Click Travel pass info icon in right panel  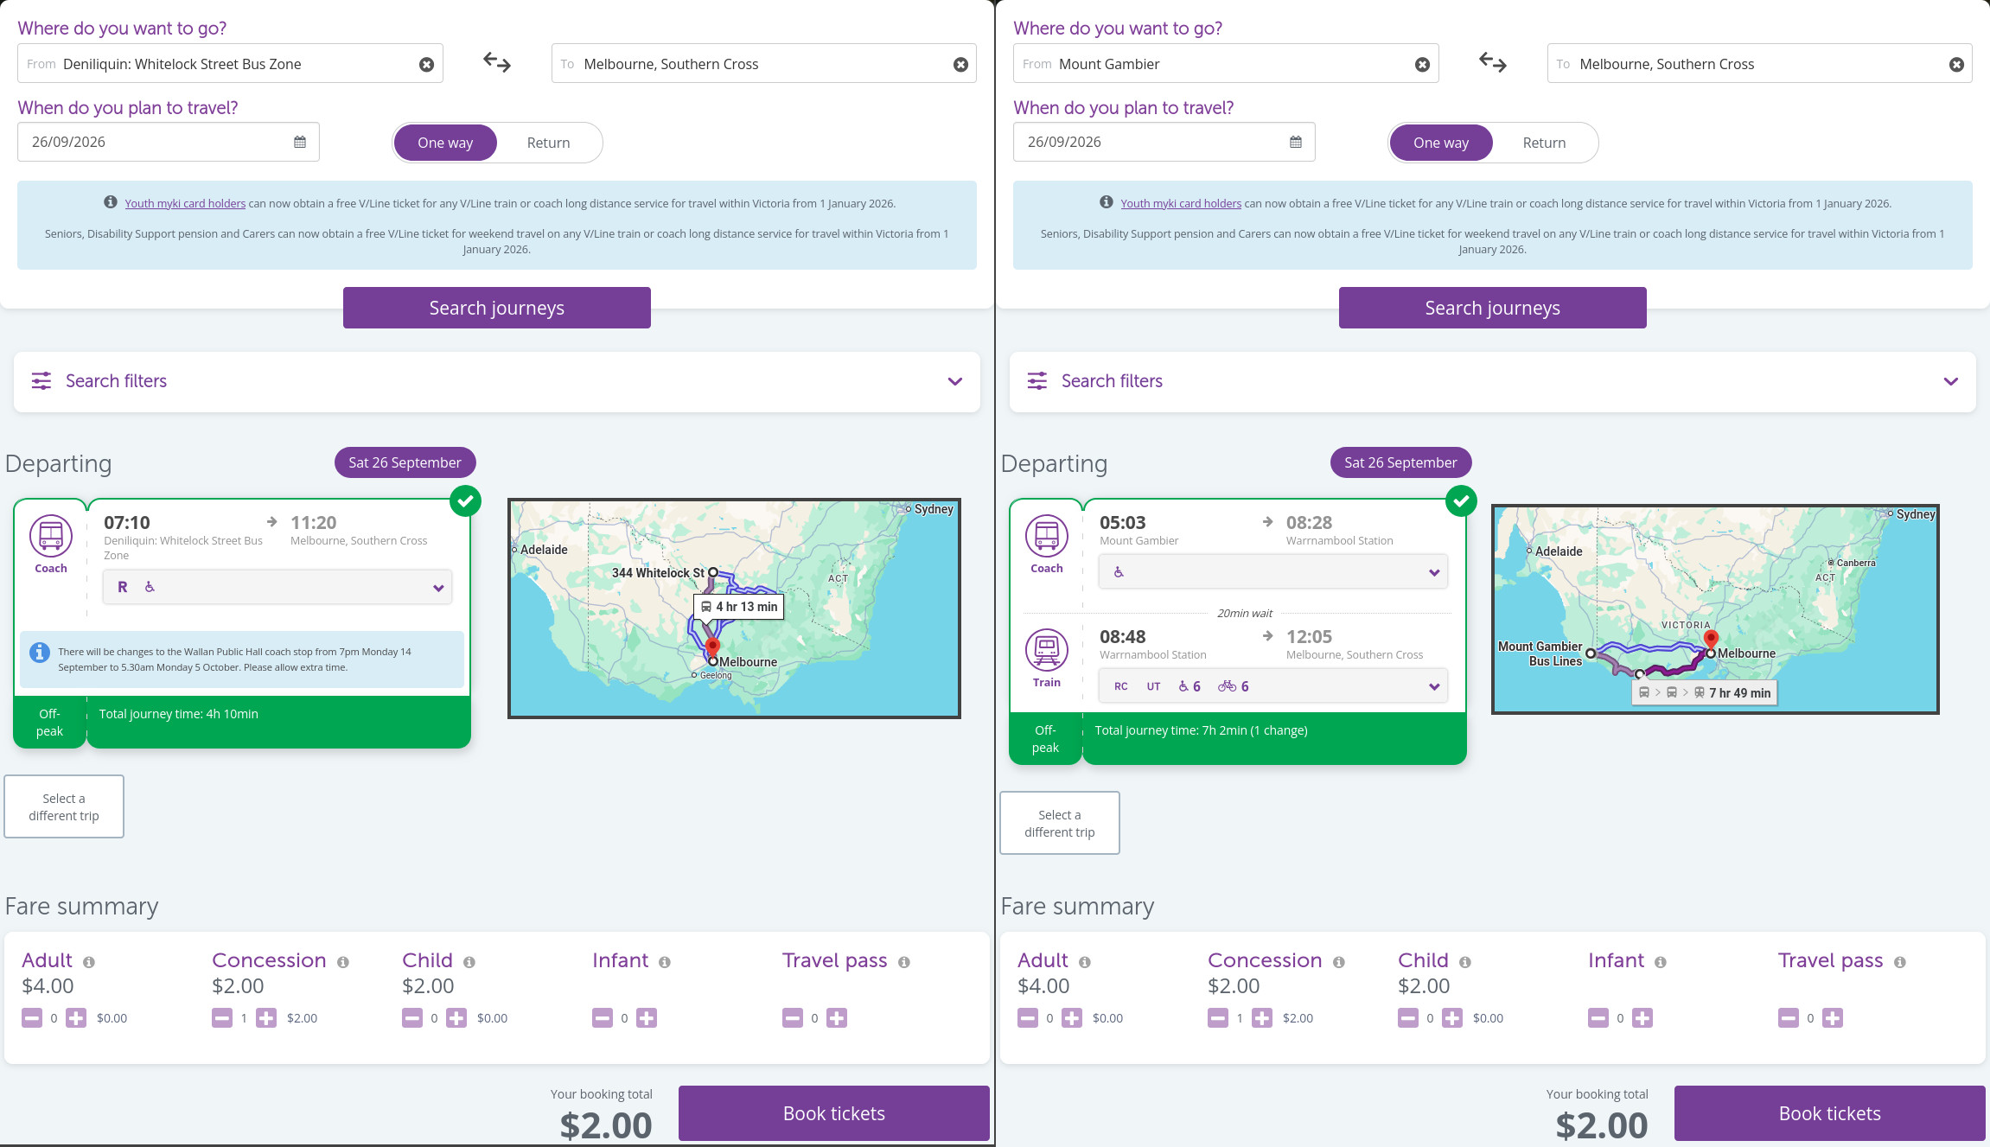pyautogui.click(x=1900, y=962)
